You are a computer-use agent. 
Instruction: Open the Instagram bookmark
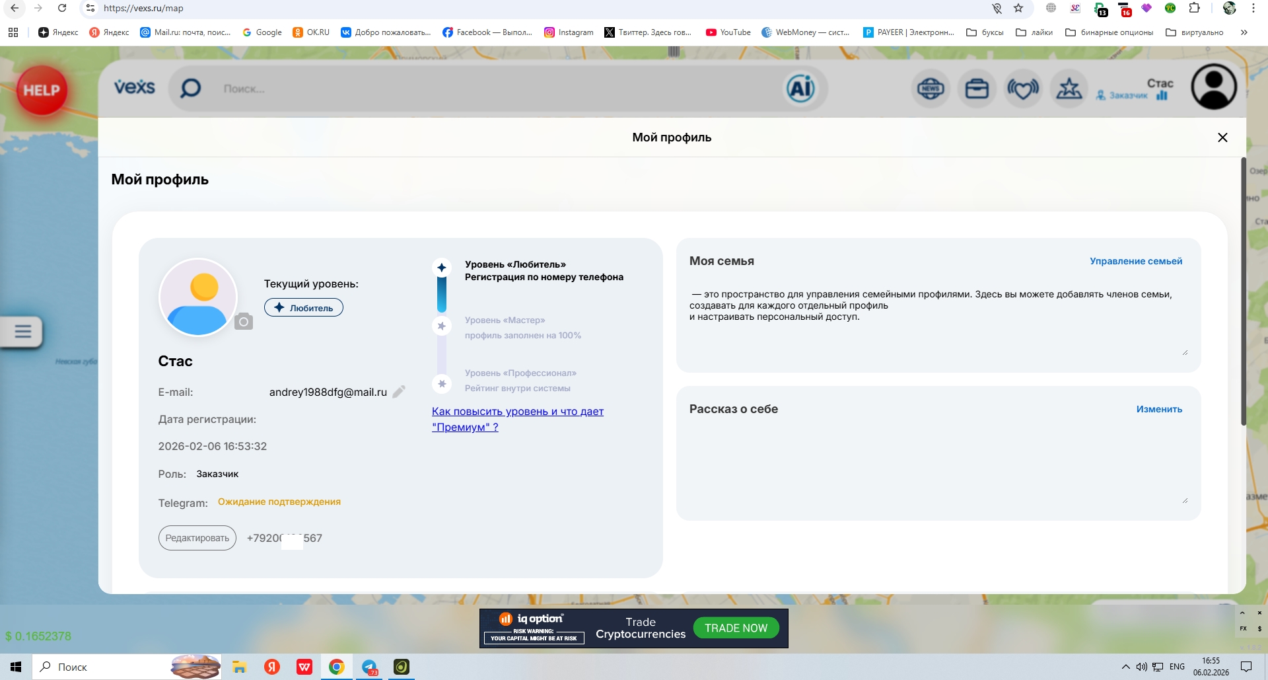(x=569, y=32)
